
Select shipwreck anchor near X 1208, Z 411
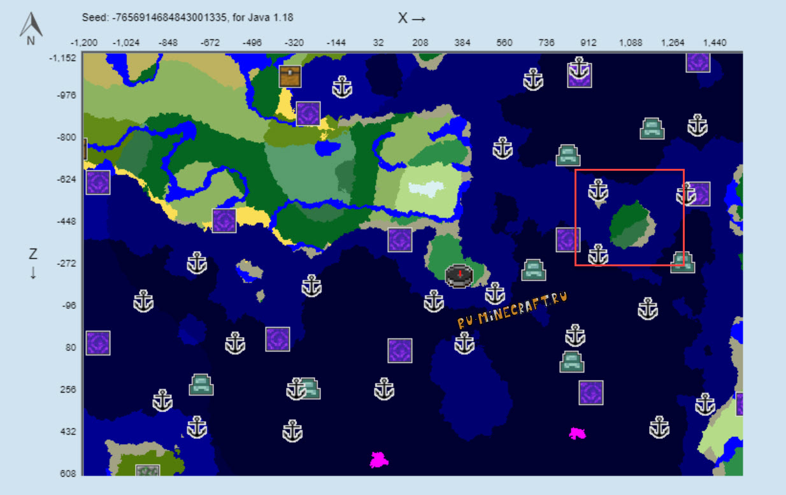(x=659, y=427)
